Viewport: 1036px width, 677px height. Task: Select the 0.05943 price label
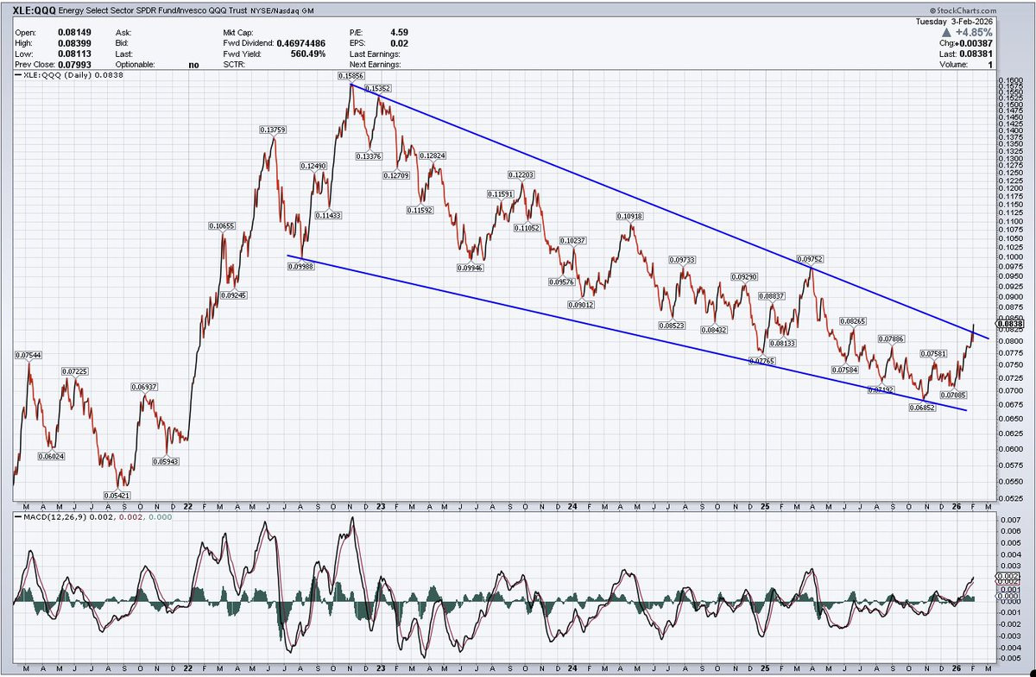tap(166, 461)
